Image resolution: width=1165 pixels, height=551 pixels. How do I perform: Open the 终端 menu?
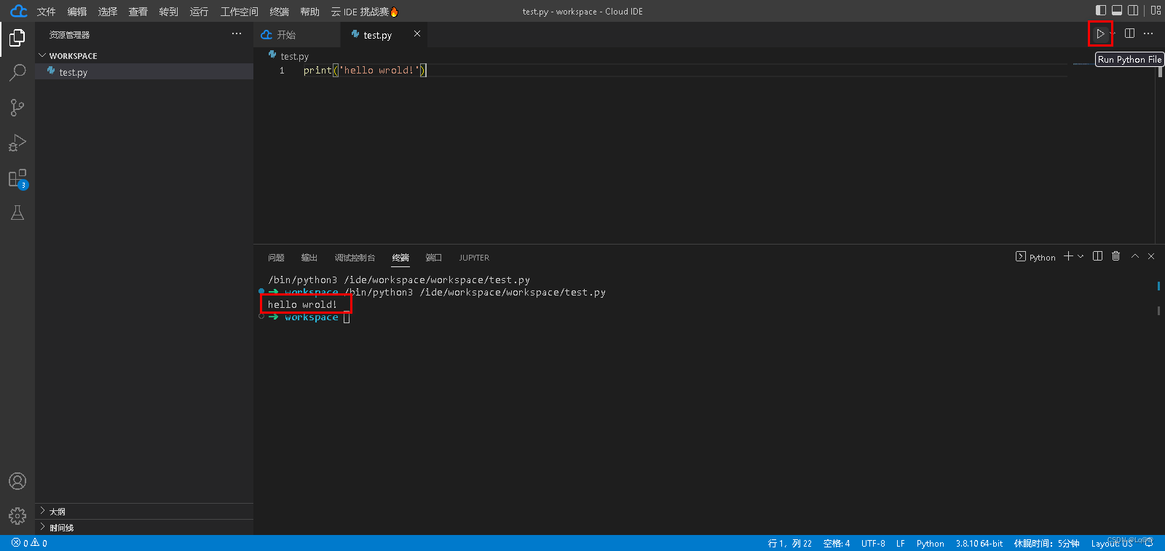[280, 12]
